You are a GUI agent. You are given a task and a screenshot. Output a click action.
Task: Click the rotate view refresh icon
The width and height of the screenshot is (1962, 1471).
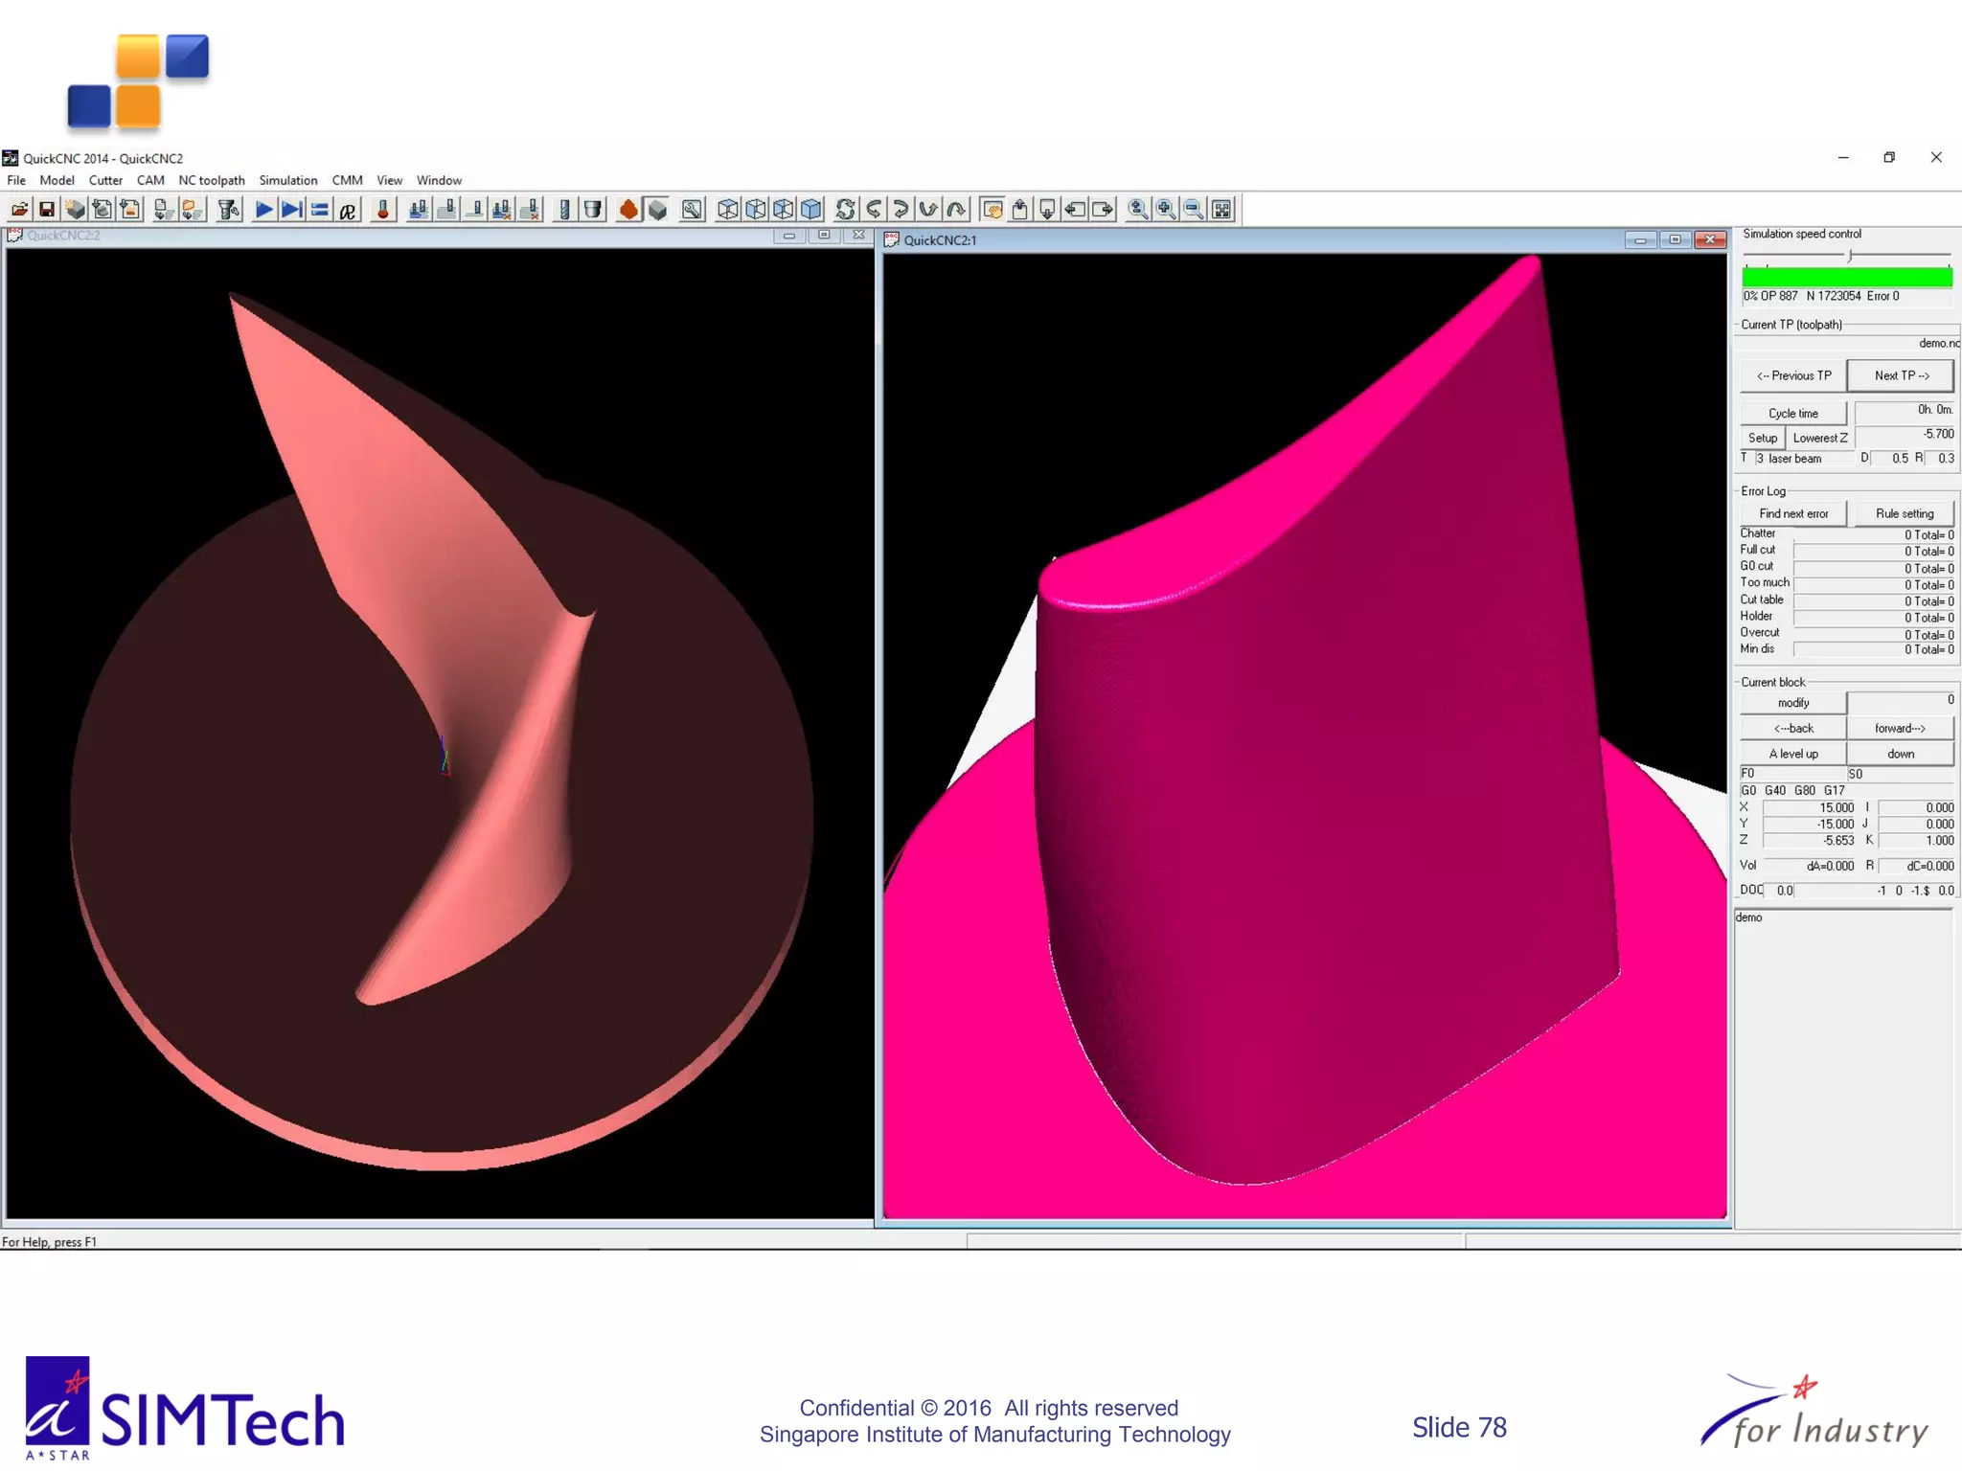click(845, 209)
